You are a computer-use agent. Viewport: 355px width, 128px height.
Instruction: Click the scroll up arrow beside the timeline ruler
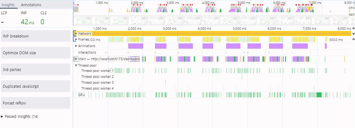(x=353, y=28)
